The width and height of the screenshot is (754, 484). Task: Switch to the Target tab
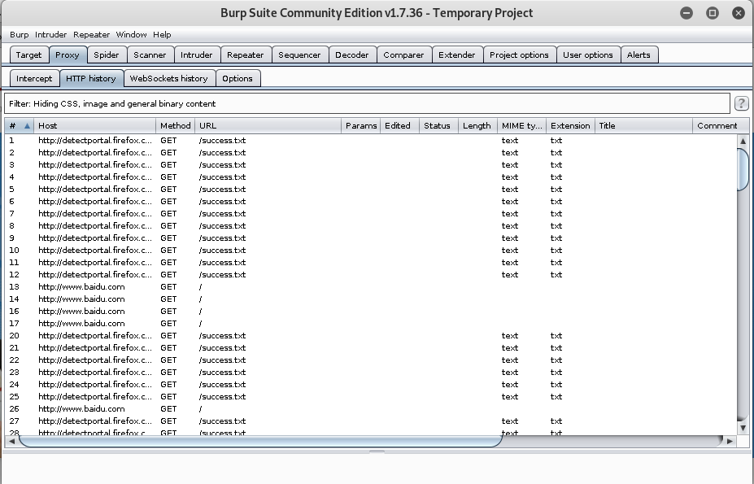tap(28, 55)
